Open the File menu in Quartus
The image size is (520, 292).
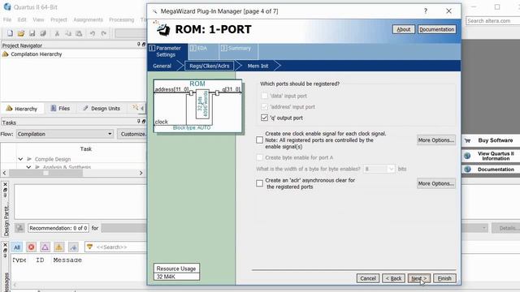pyautogui.click(x=7, y=19)
